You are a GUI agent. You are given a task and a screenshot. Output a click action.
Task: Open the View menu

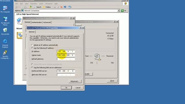pyautogui.click(x=27, y=4)
